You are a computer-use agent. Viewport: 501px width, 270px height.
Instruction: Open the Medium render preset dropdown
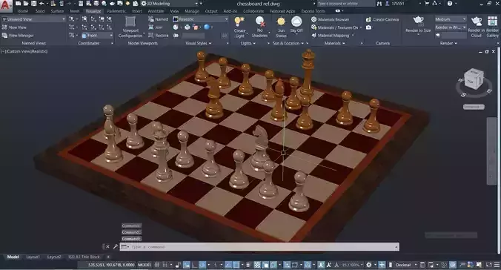450,19
